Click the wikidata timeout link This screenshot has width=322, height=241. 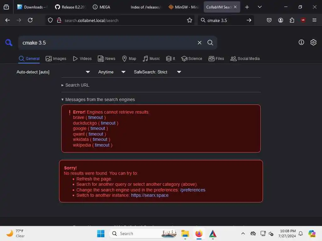click(x=100, y=139)
